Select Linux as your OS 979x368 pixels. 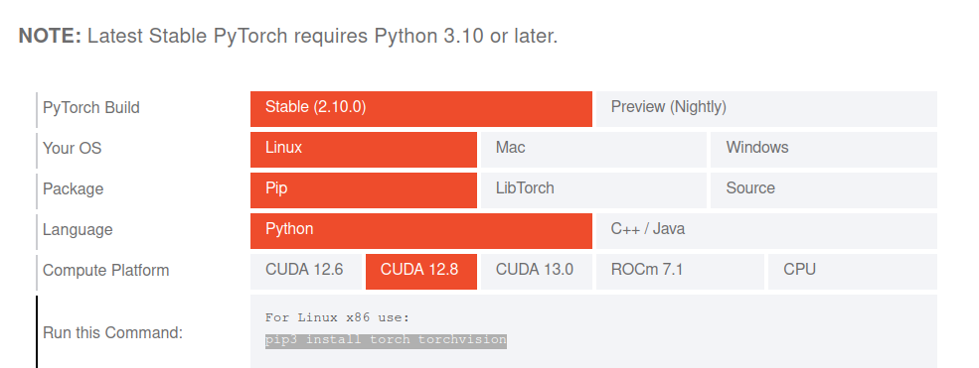click(x=364, y=150)
